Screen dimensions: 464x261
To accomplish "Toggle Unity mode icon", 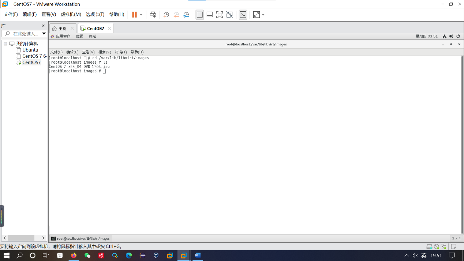I will click(229, 15).
